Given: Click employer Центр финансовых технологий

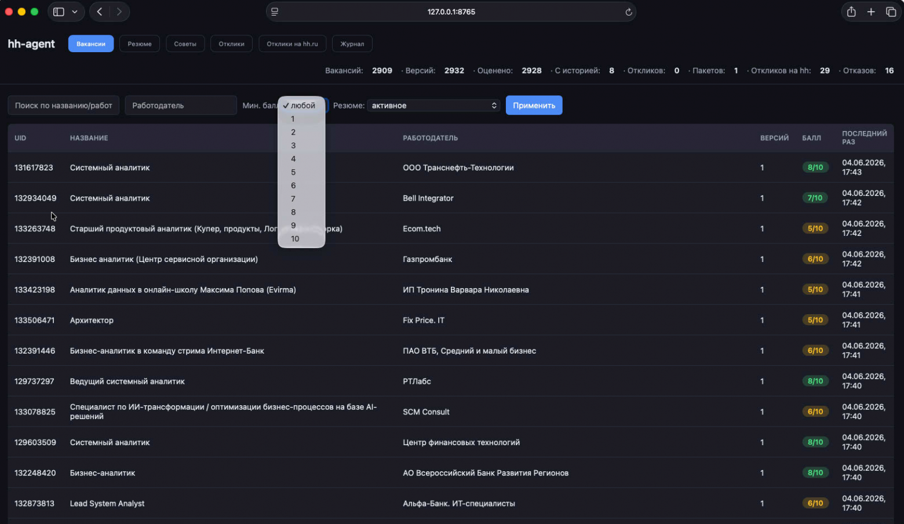Looking at the screenshot, I should [461, 442].
